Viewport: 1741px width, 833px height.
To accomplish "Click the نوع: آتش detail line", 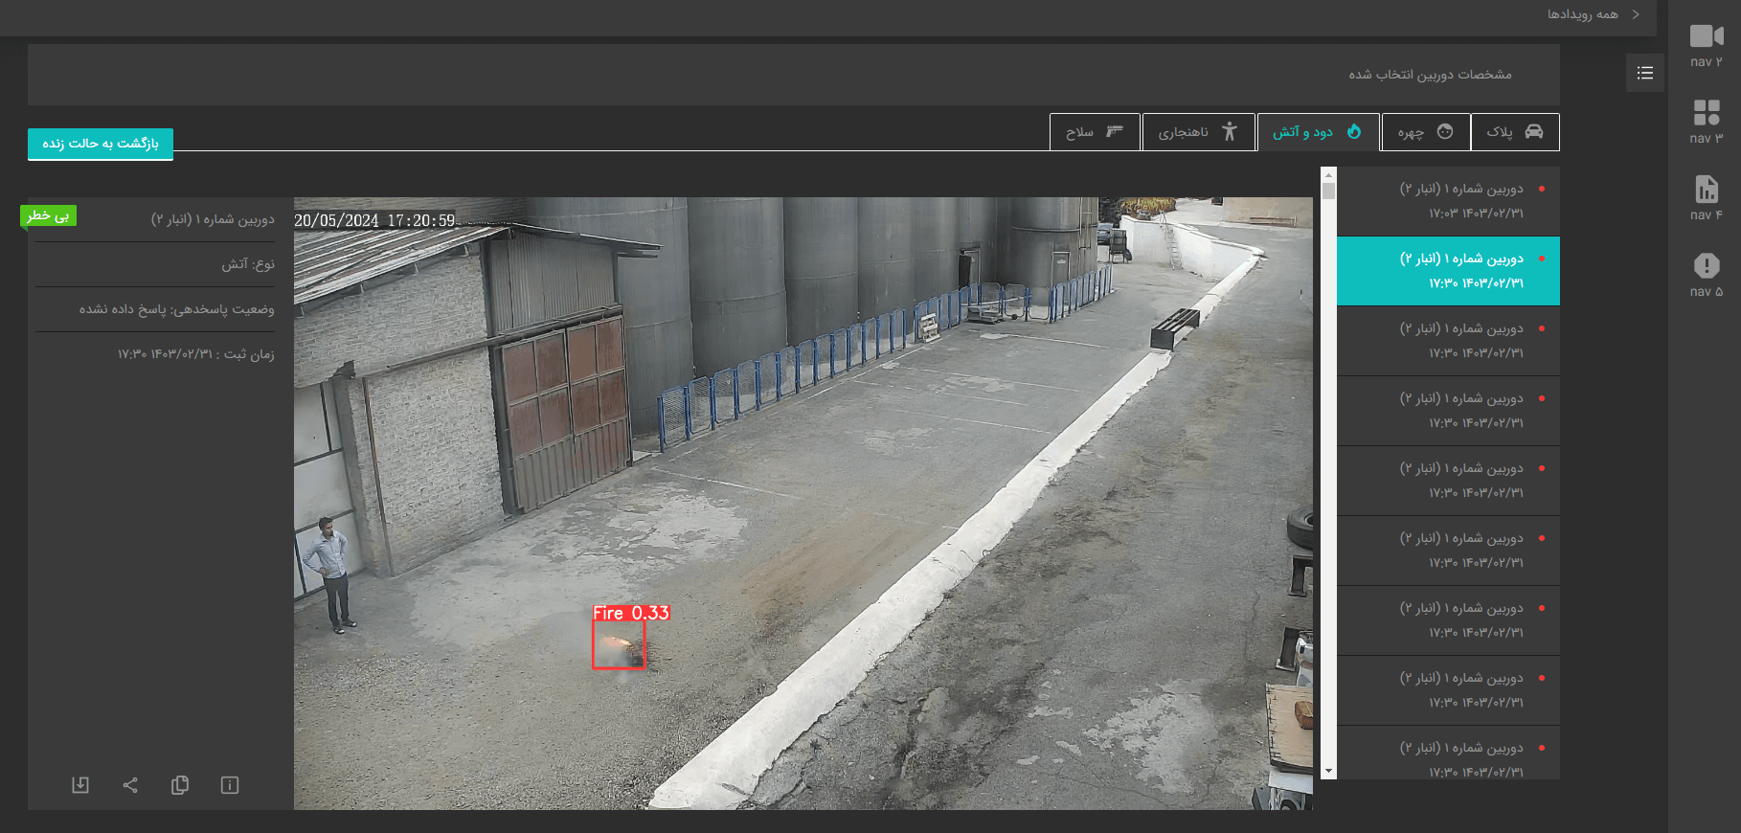I will [x=248, y=264].
